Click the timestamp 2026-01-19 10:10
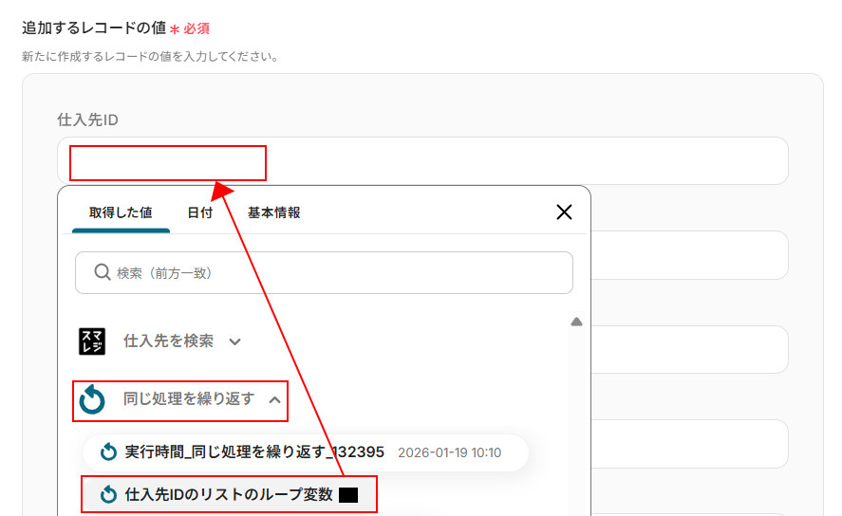The image size is (842, 516). (x=449, y=452)
